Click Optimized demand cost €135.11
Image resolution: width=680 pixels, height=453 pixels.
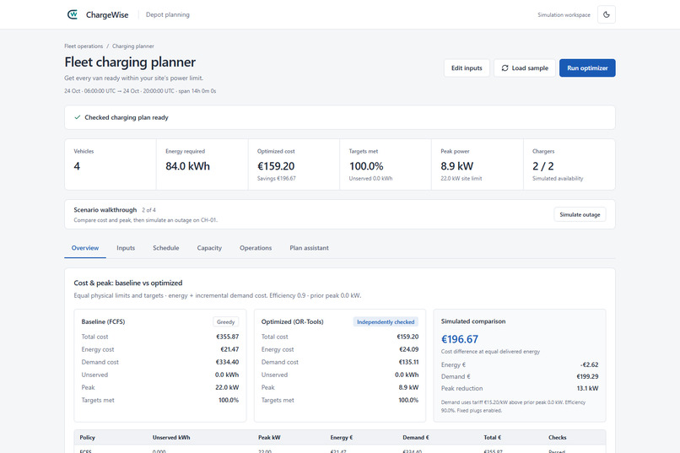(408, 362)
